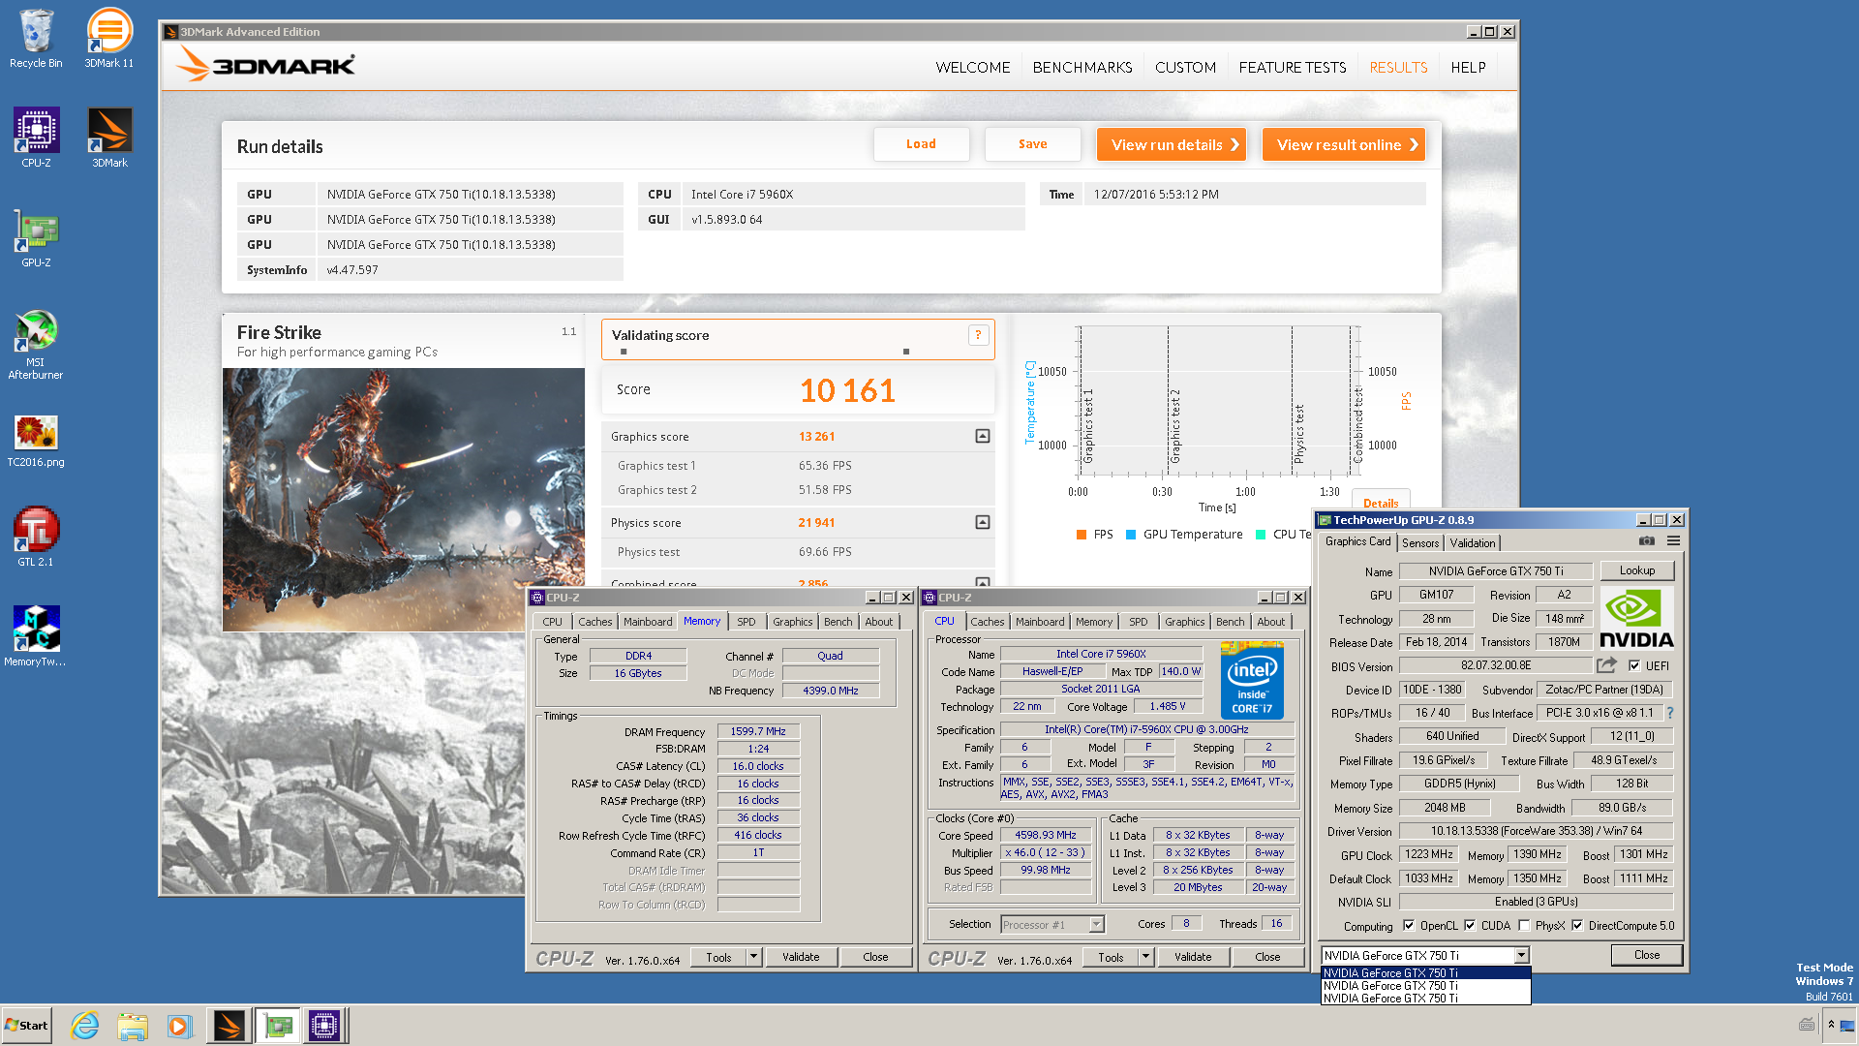Screen dimensions: 1859x1046
Task: Open the HELP tab in 3DMark
Action: 1468,67
